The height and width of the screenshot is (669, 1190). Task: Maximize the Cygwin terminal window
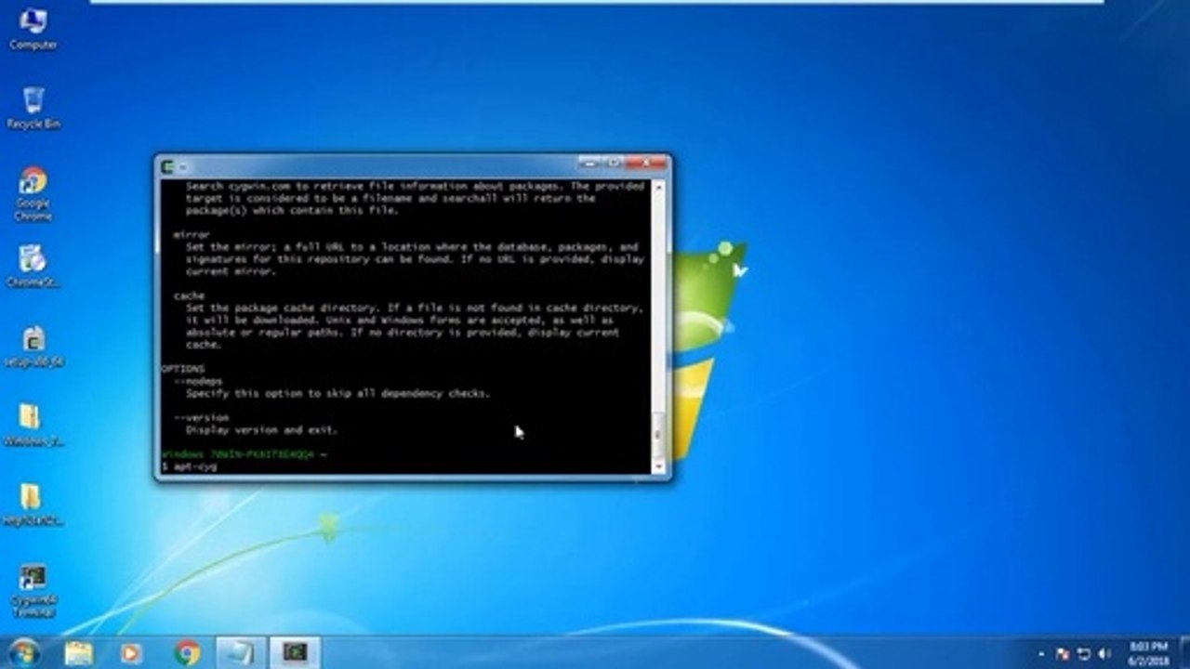coord(614,164)
